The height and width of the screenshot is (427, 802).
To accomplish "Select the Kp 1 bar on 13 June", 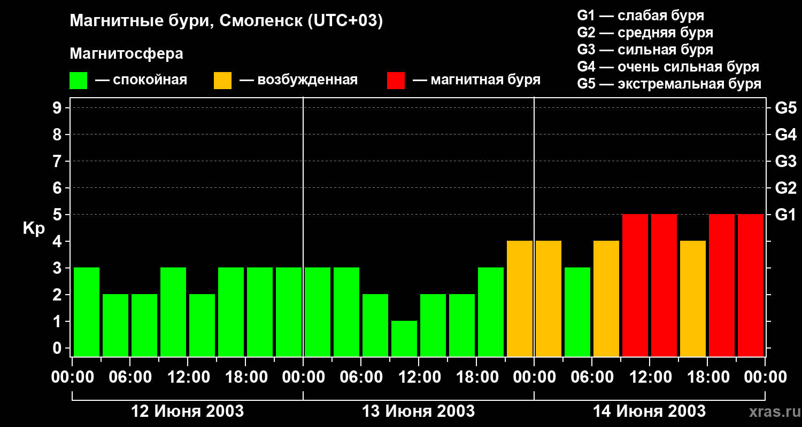I will (404, 338).
